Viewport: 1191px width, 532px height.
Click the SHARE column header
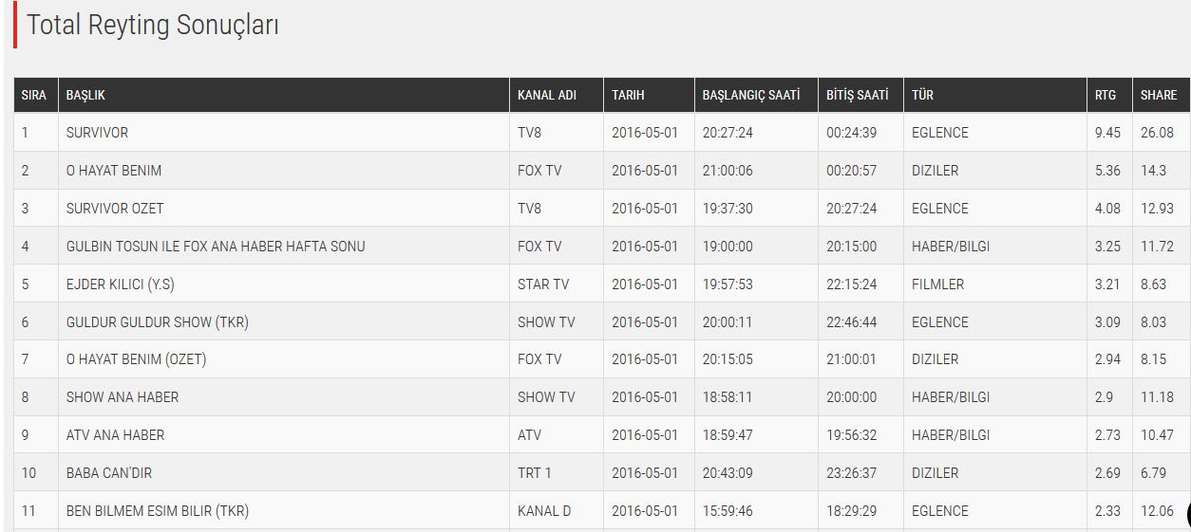[1159, 95]
